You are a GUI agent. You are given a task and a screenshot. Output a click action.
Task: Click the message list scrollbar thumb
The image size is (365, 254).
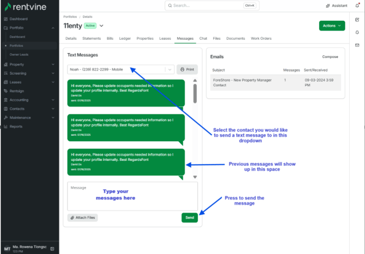click(195, 93)
